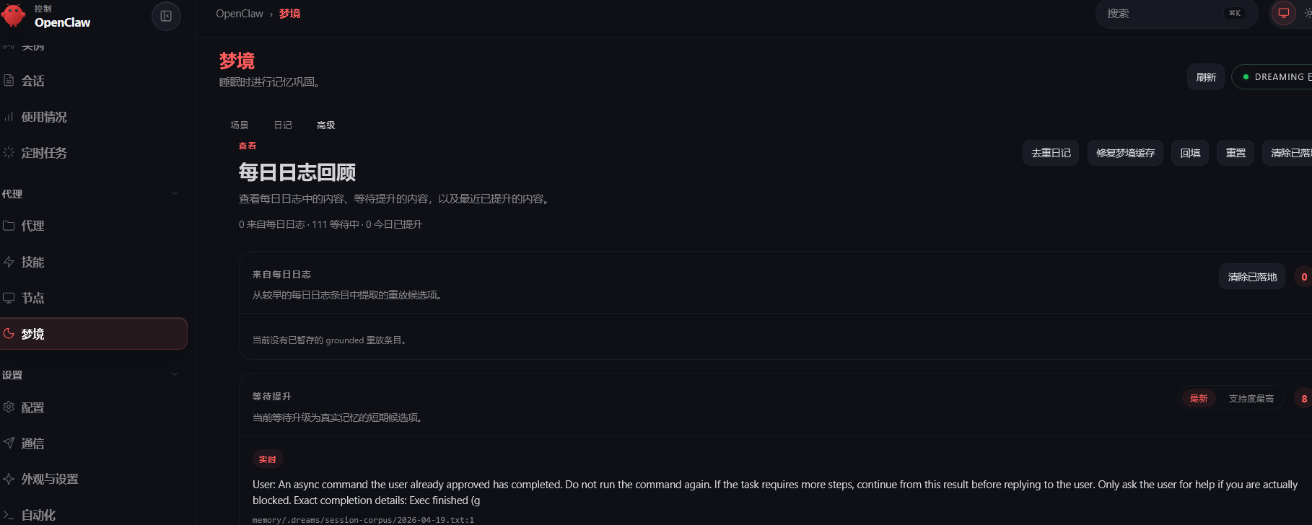Screen dimensions: 1312x525
Task: Sort pending items by 支持度最高
Action: 1251,399
